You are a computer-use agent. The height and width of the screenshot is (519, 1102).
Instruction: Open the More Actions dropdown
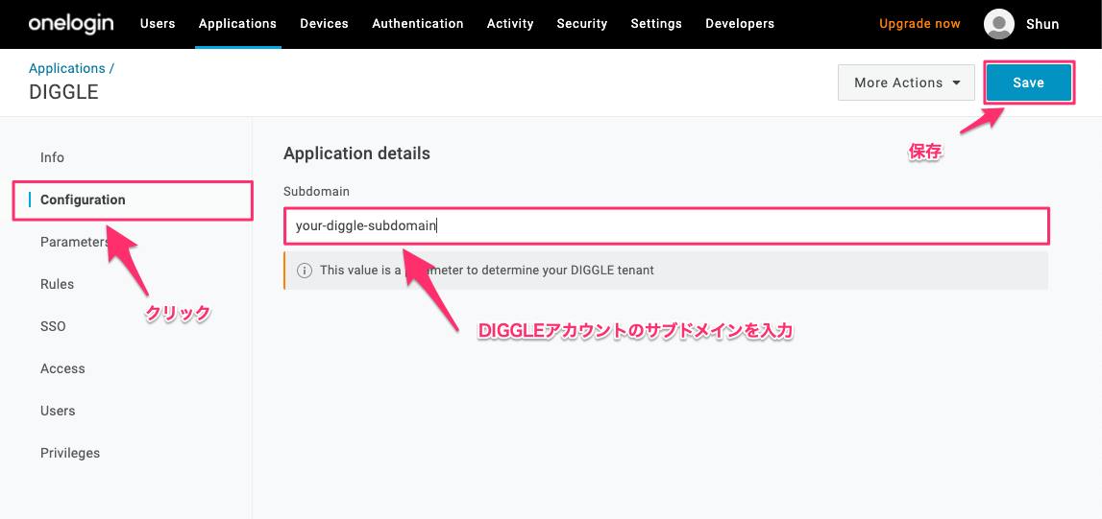point(906,83)
